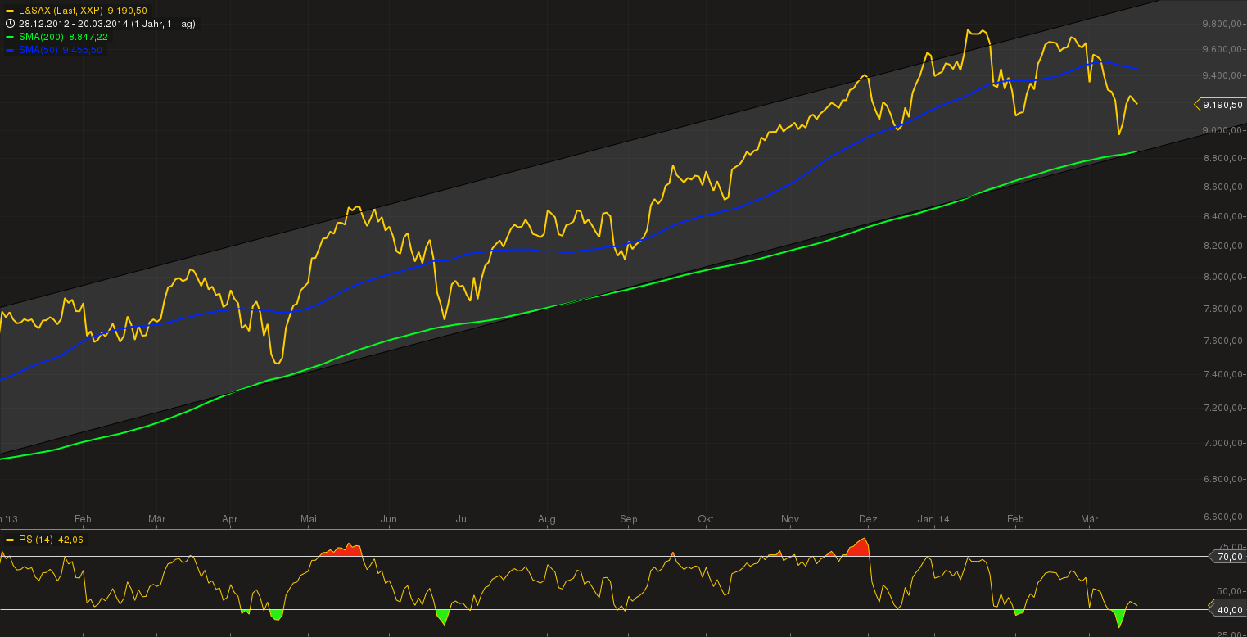This screenshot has width=1247, height=637.
Task: Click the SMA(200) value 8.847,22
Action: pyautogui.click(x=88, y=37)
